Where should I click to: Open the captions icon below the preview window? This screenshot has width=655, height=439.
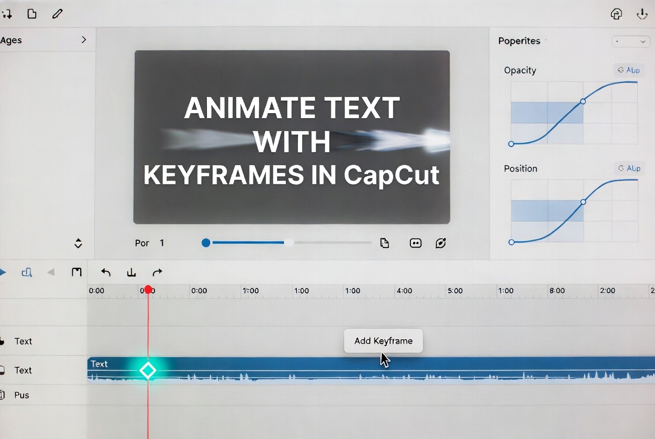click(x=415, y=242)
